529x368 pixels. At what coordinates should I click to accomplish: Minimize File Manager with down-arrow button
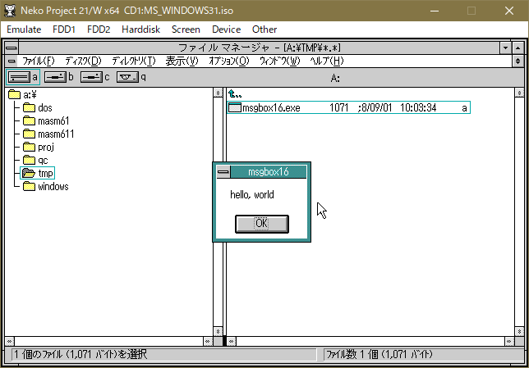click(505, 48)
